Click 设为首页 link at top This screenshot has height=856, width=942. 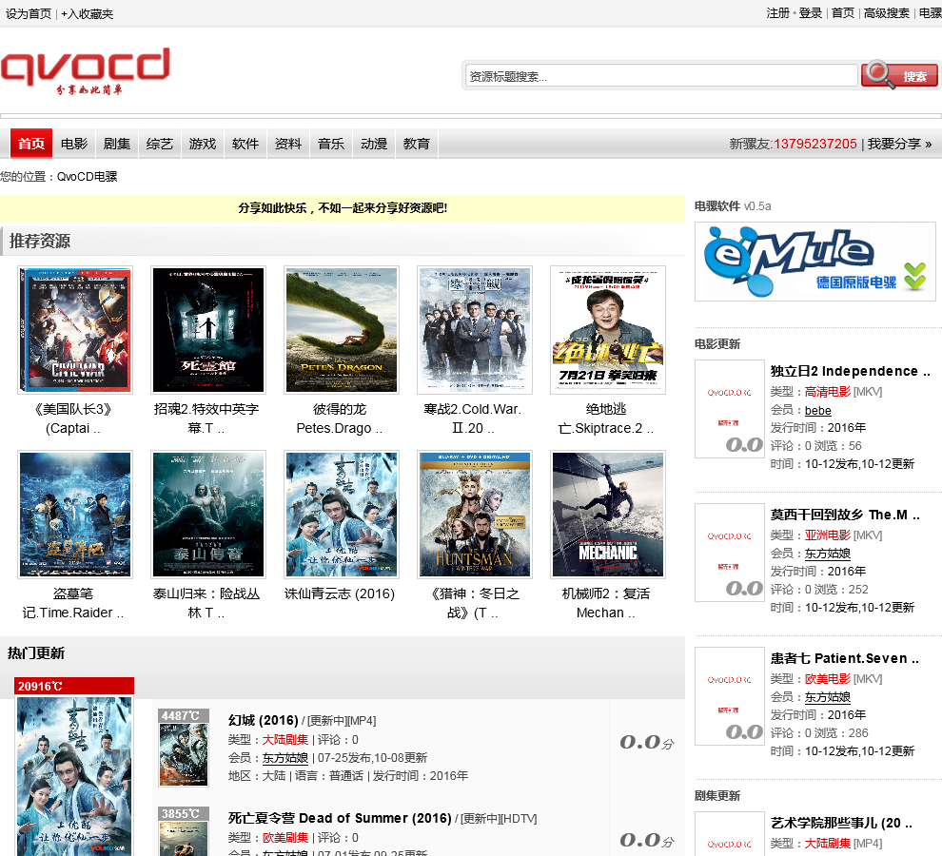(29, 14)
